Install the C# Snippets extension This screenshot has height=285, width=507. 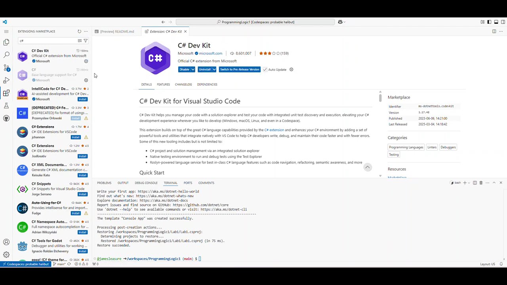click(82, 194)
